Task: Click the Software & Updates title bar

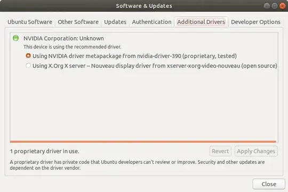Action: click(x=144, y=6)
